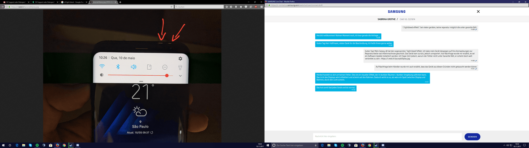Open Chrome on left monitor taskbar

click(64, 145)
